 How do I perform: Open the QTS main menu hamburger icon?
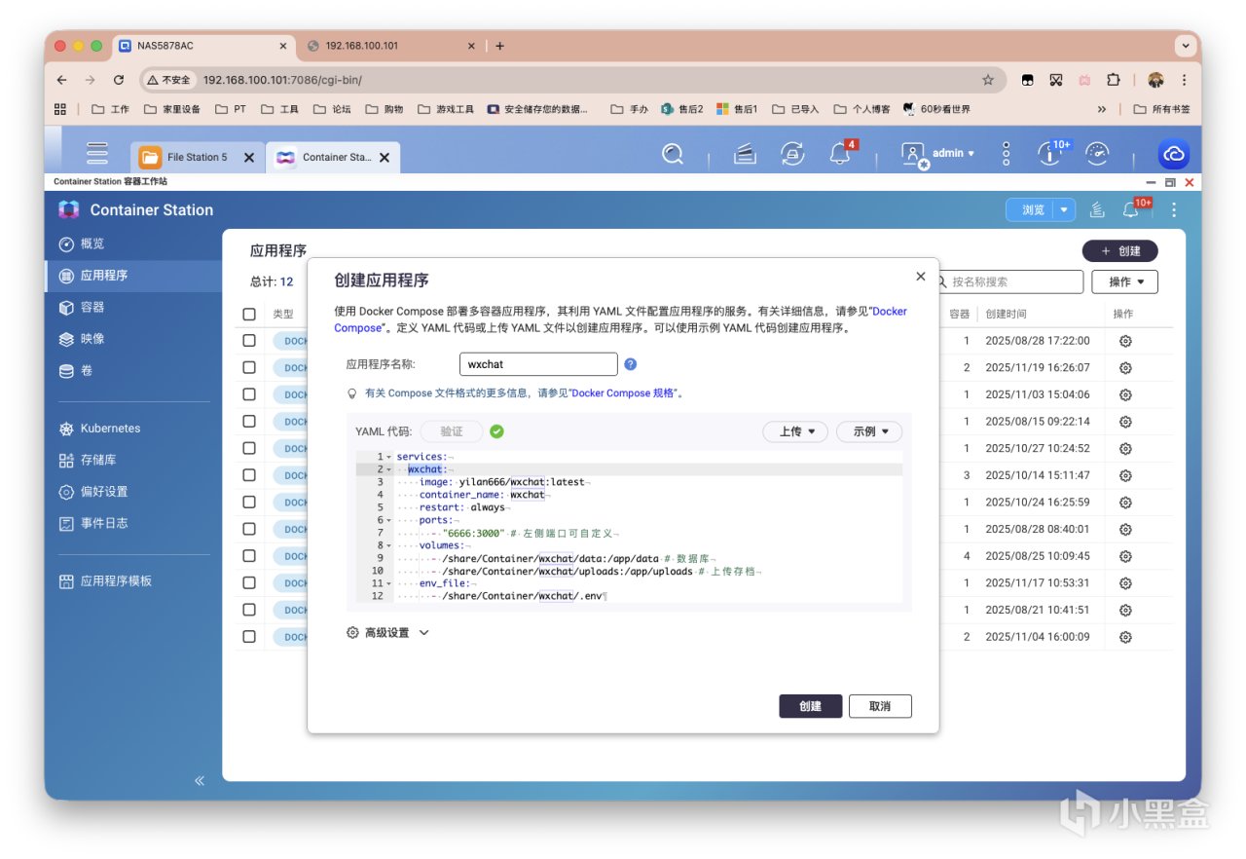[x=97, y=154]
